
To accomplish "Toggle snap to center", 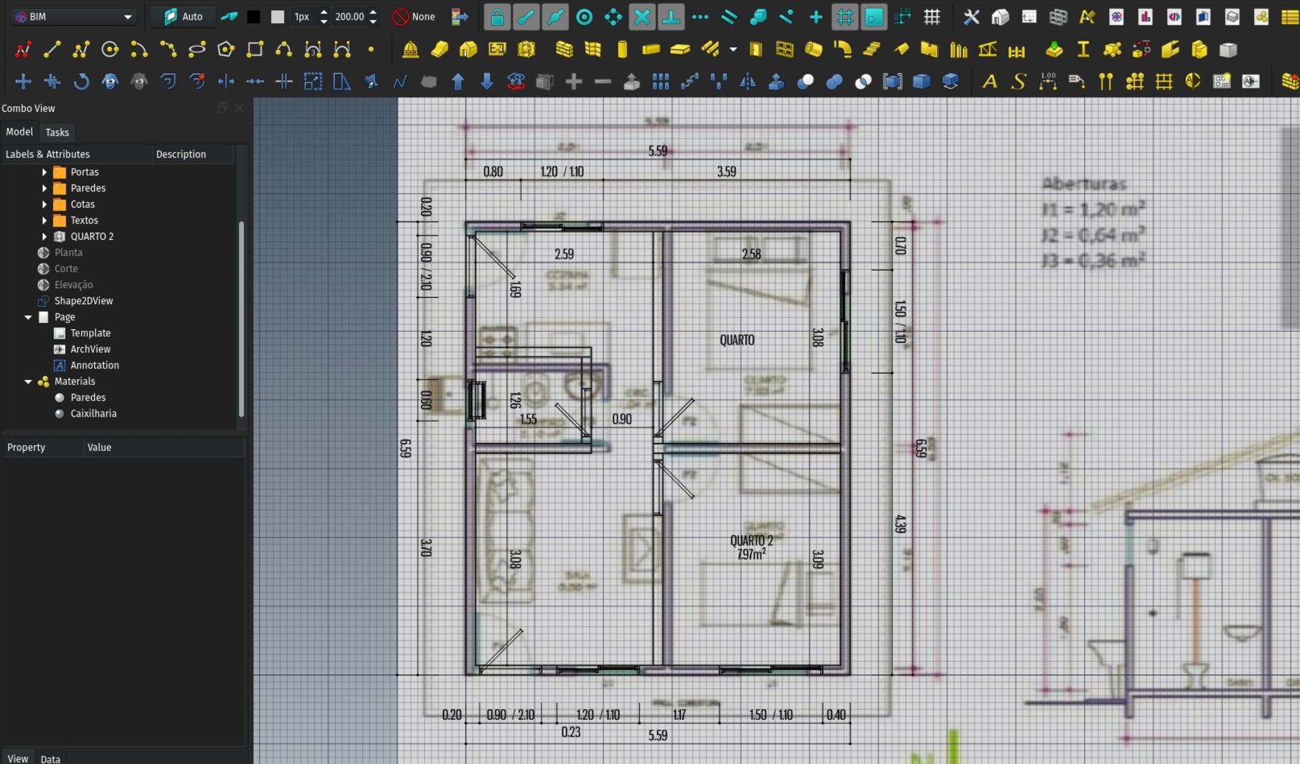I will tap(584, 17).
